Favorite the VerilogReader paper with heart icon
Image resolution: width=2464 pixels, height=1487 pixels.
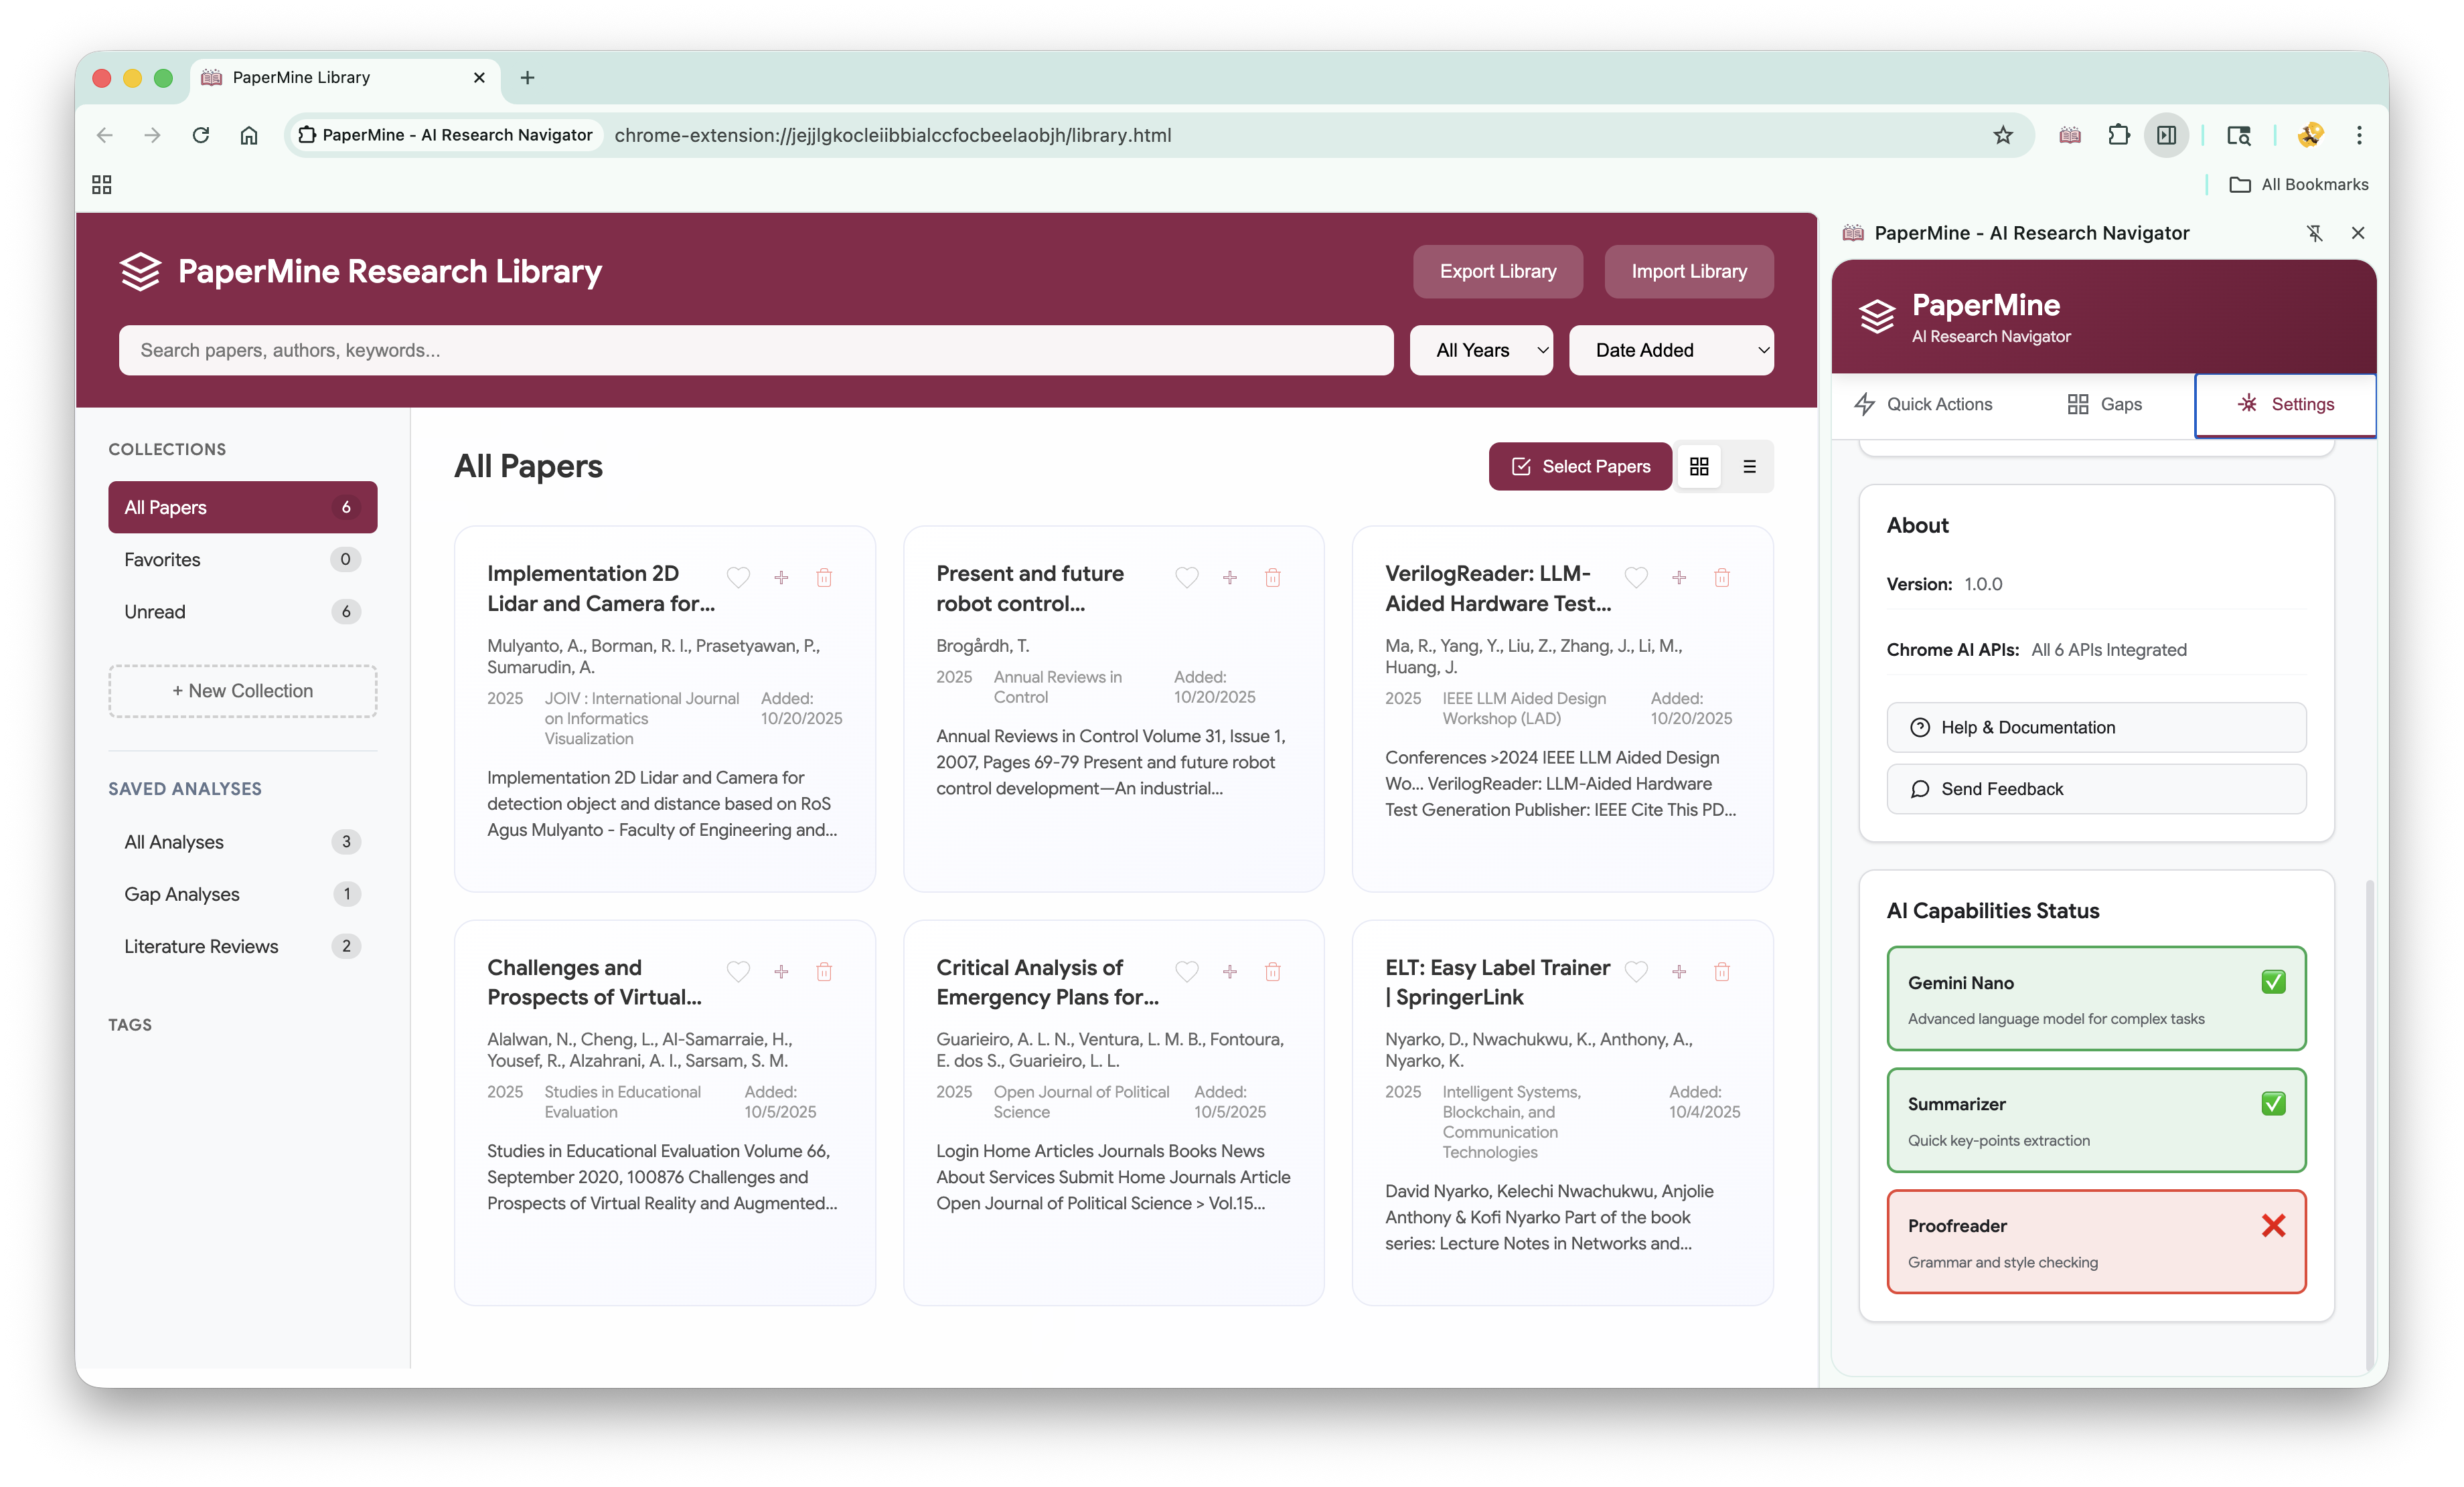click(1636, 578)
